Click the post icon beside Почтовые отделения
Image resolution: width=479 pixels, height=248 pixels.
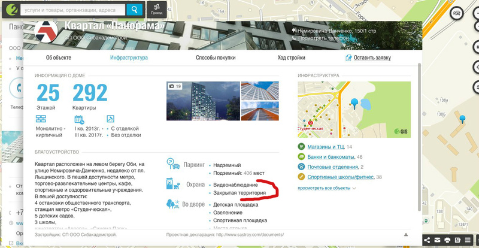point(302,167)
